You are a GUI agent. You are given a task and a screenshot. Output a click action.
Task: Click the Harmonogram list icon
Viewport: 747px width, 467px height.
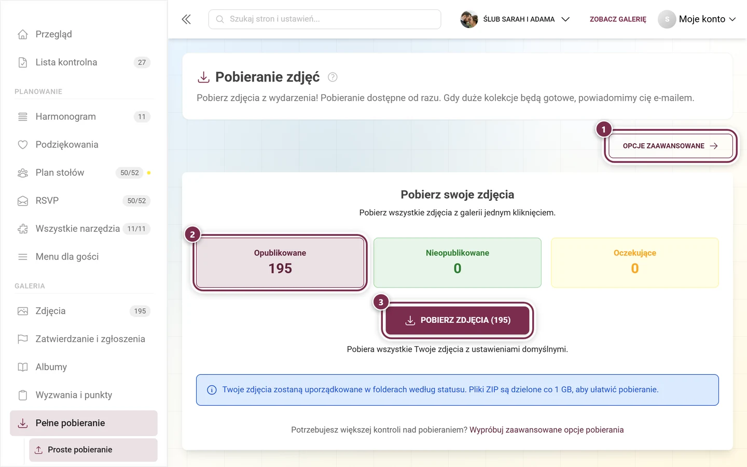coord(23,117)
